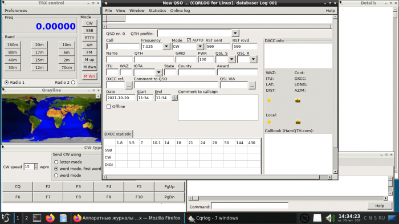Screen dimensions: 399x224
Task: Click the crown icon in Local section
Action: pyautogui.click(x=298, y=122)
